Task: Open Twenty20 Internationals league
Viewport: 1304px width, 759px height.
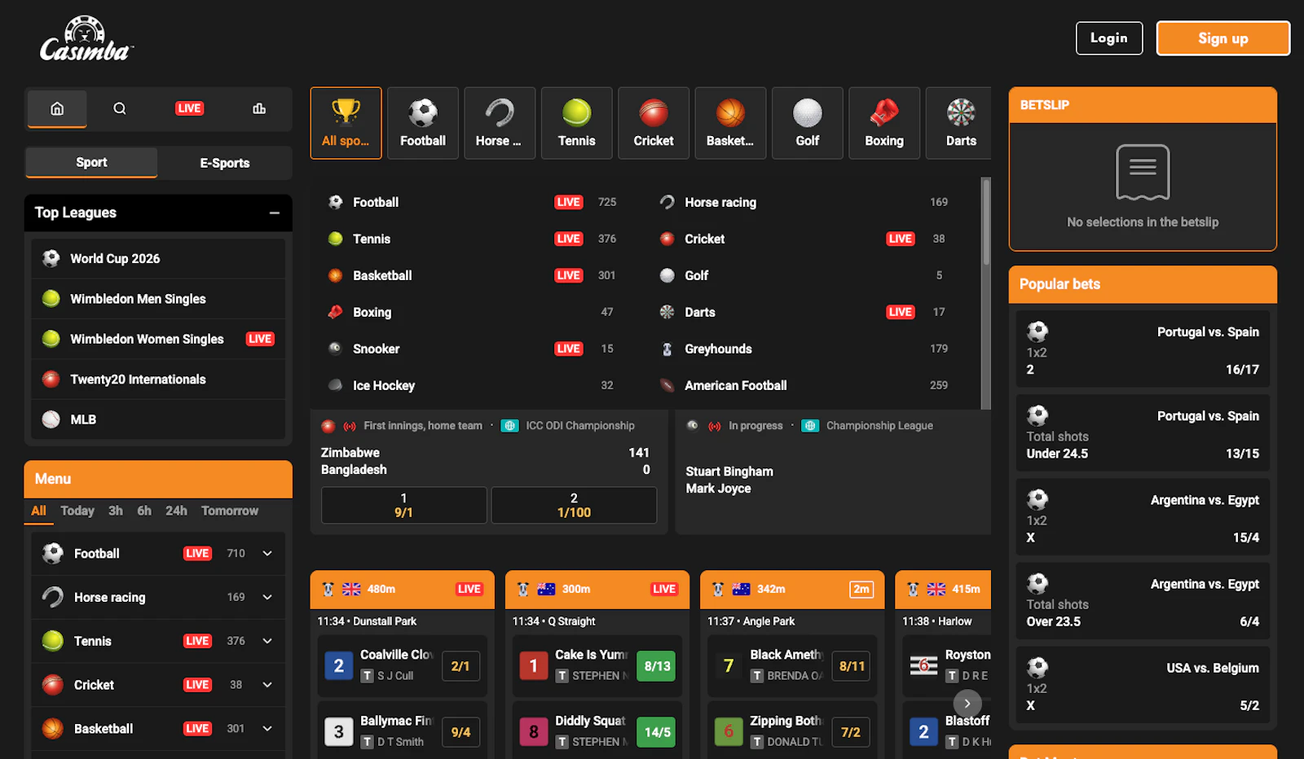Action: point(158,379)
